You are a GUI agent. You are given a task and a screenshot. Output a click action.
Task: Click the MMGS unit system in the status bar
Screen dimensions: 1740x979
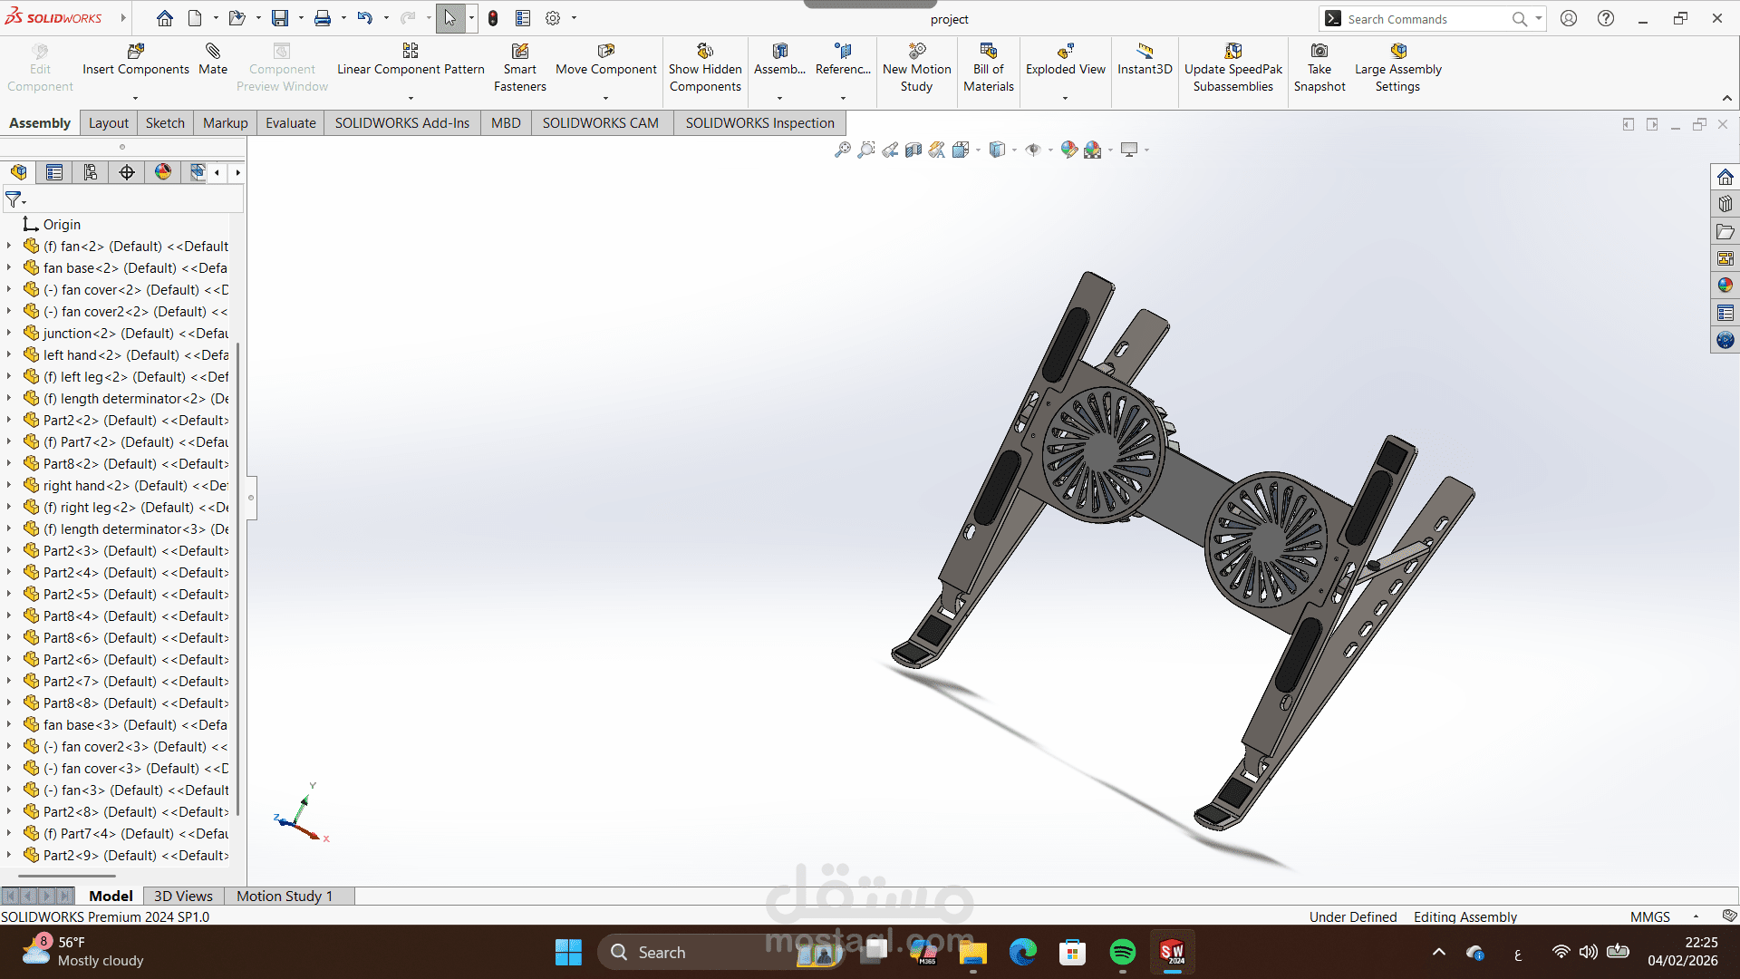(x=1650, y=916)
